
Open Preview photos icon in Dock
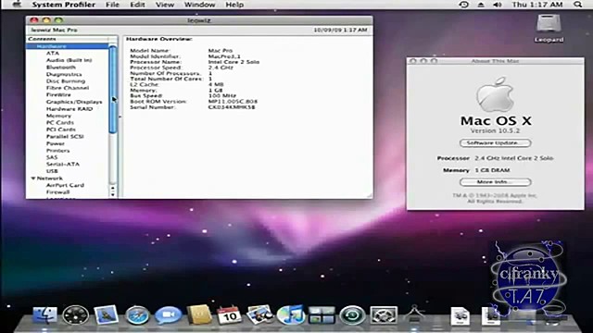pos(259,314)
